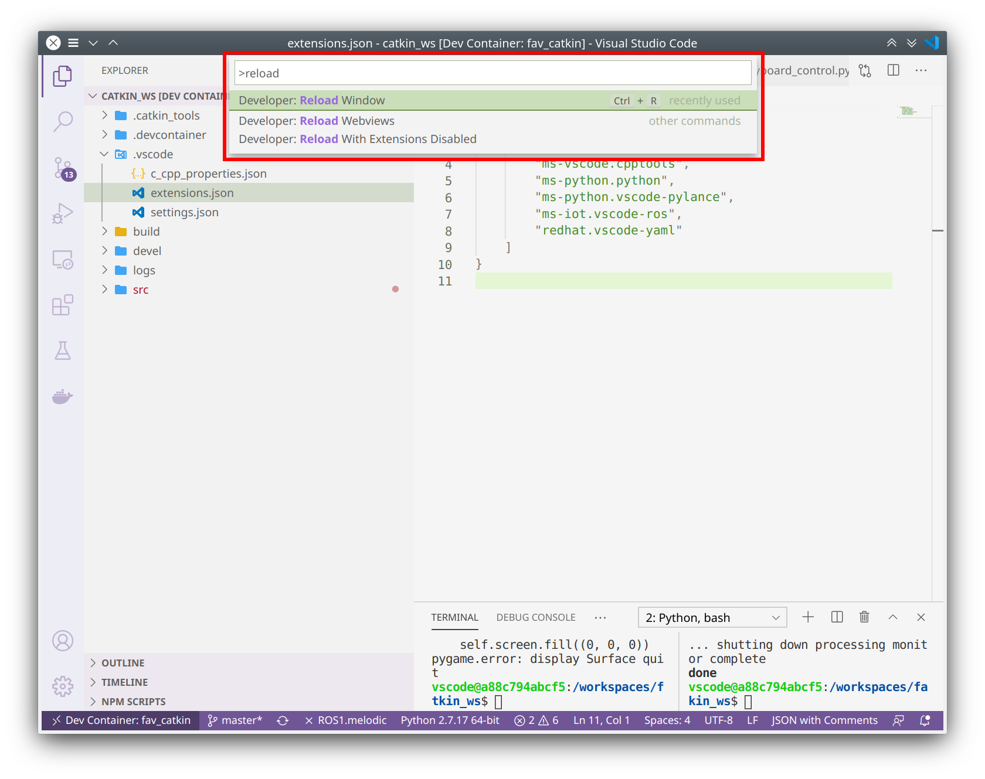
Task: Open the Extensions view
Action: click(x=63, y=305)
